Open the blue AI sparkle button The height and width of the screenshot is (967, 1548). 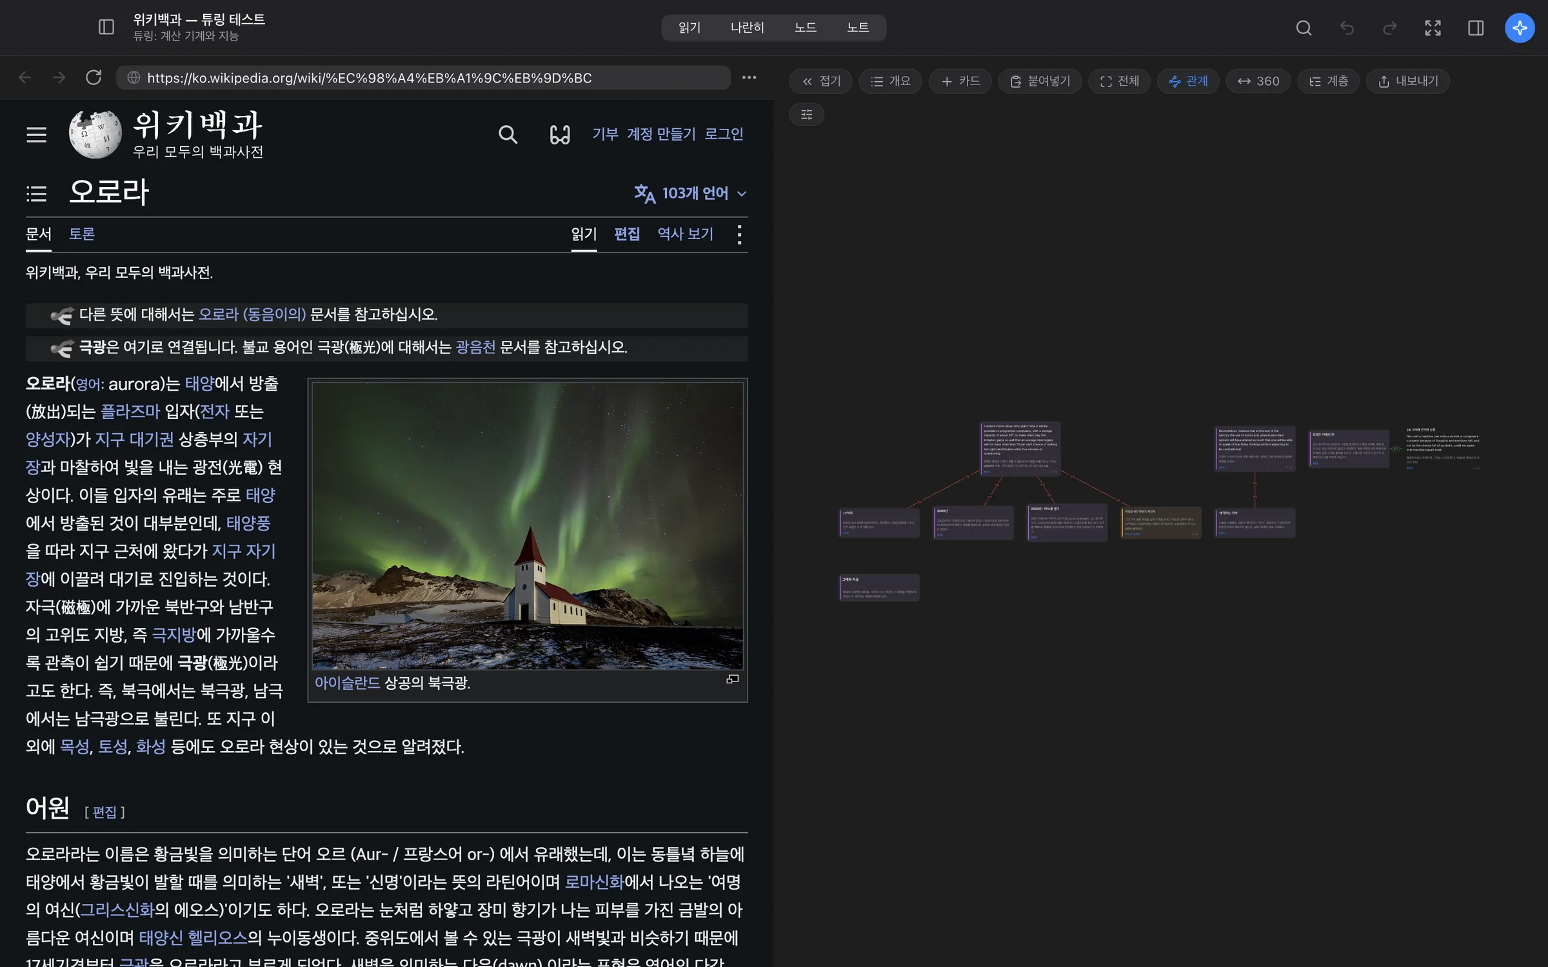[1520, 28]
